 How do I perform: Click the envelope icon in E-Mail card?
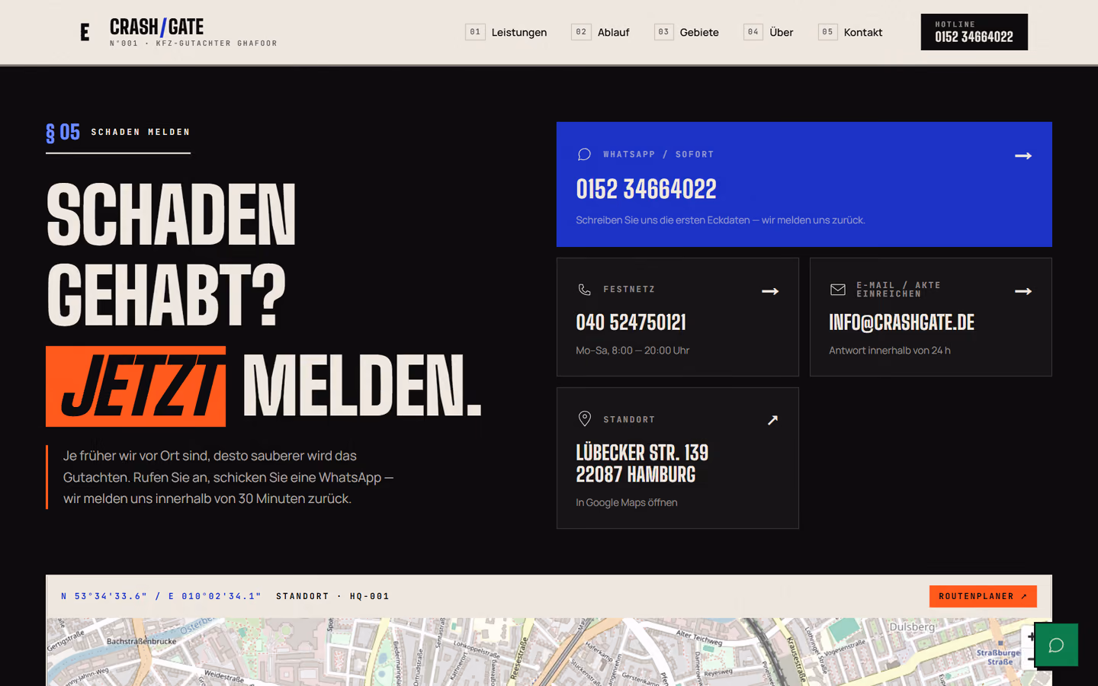click(837, 290)
